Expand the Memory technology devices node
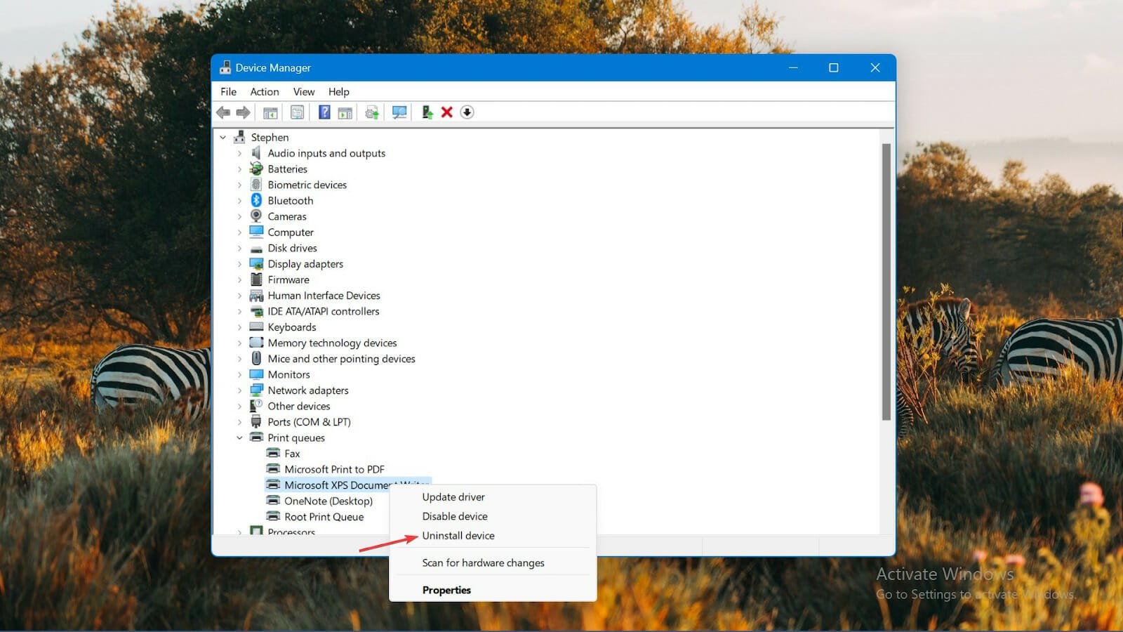Image resolution: width=1123 pixels, height=632 pixels. point(239,343)
